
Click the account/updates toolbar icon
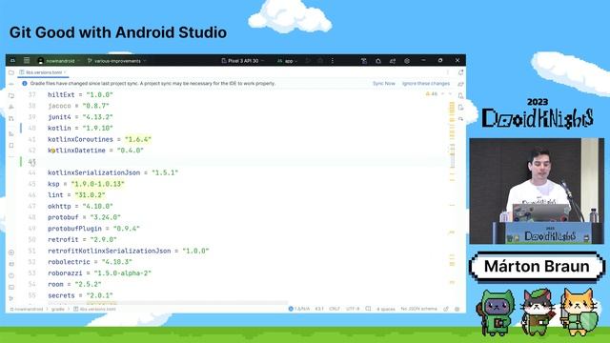click(x=393, y=61)
